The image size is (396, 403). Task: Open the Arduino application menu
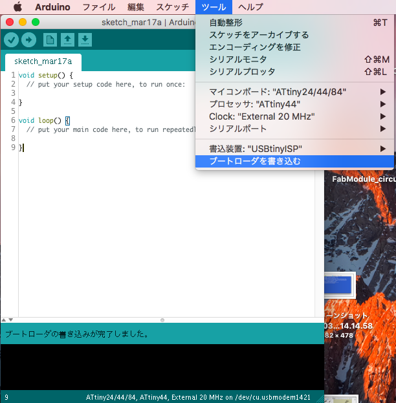tap(52, 7)
